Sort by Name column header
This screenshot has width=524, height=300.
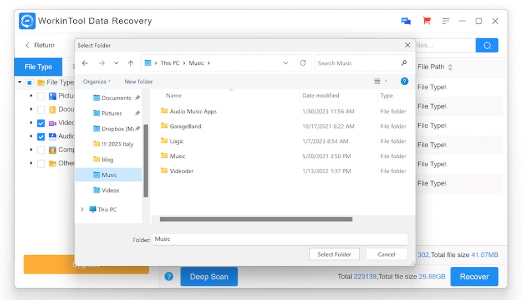point(174,95)
